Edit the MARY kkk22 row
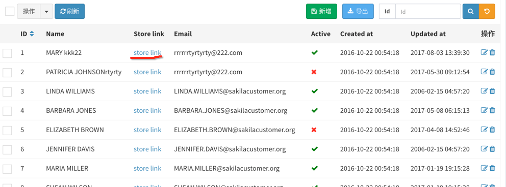 (x=484, y=53)
